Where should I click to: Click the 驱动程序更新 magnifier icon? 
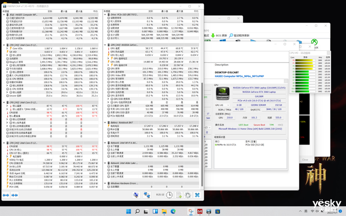point(231,35)
